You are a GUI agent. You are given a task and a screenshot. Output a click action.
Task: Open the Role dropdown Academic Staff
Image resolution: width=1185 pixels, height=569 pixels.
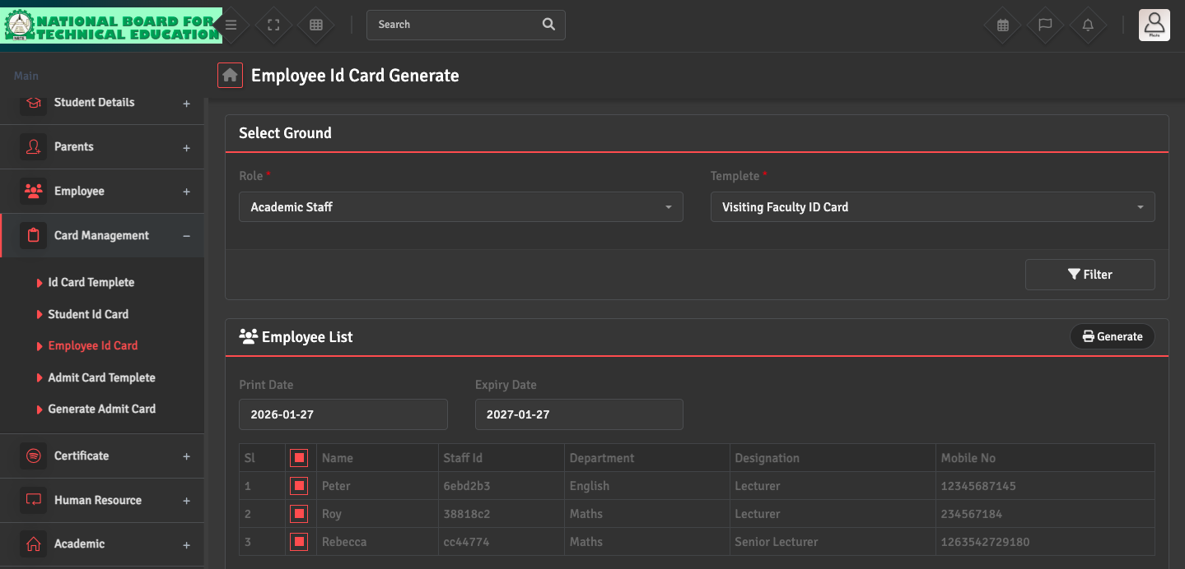460,207
